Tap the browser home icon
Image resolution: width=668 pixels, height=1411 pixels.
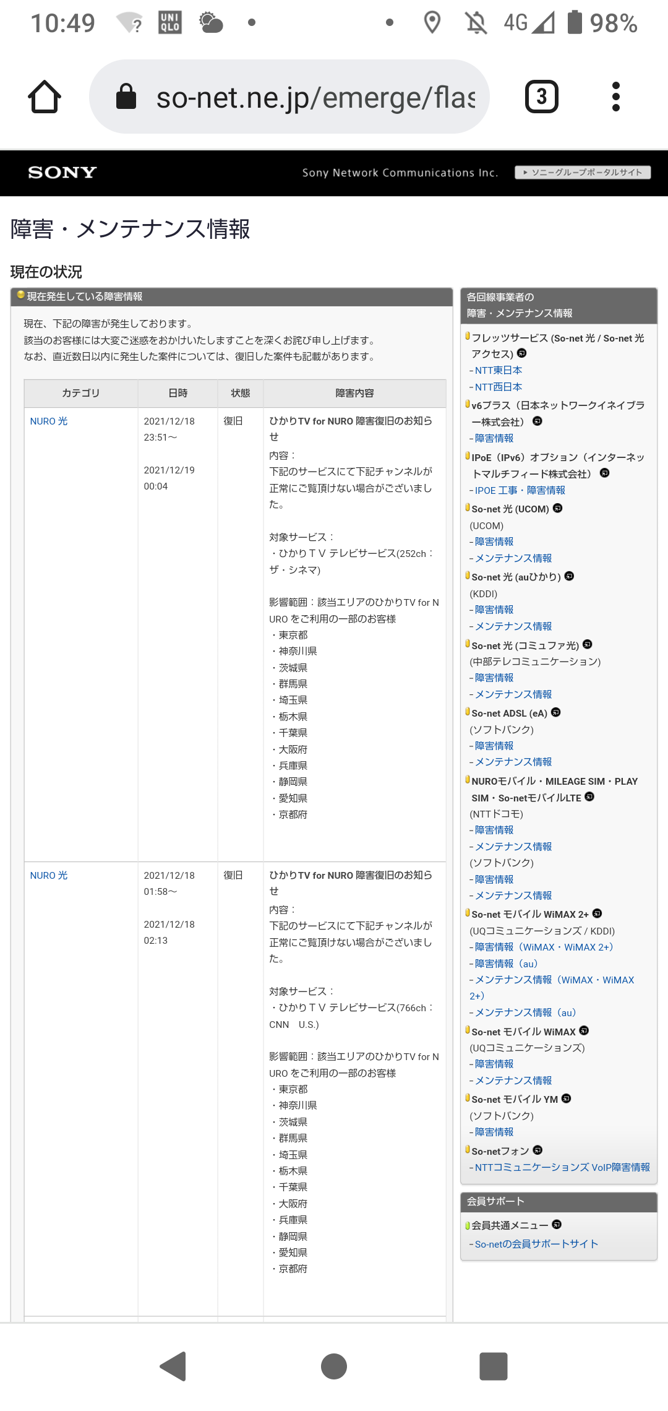[x=45, y=97]
